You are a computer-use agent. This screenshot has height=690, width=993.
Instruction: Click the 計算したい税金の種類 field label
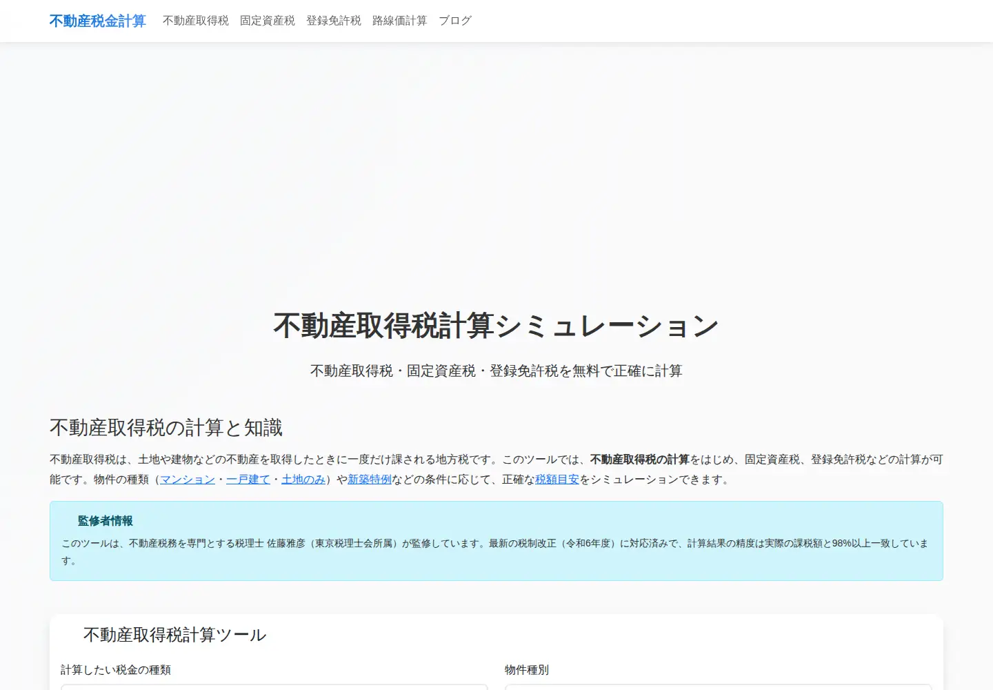click(116, 670)
